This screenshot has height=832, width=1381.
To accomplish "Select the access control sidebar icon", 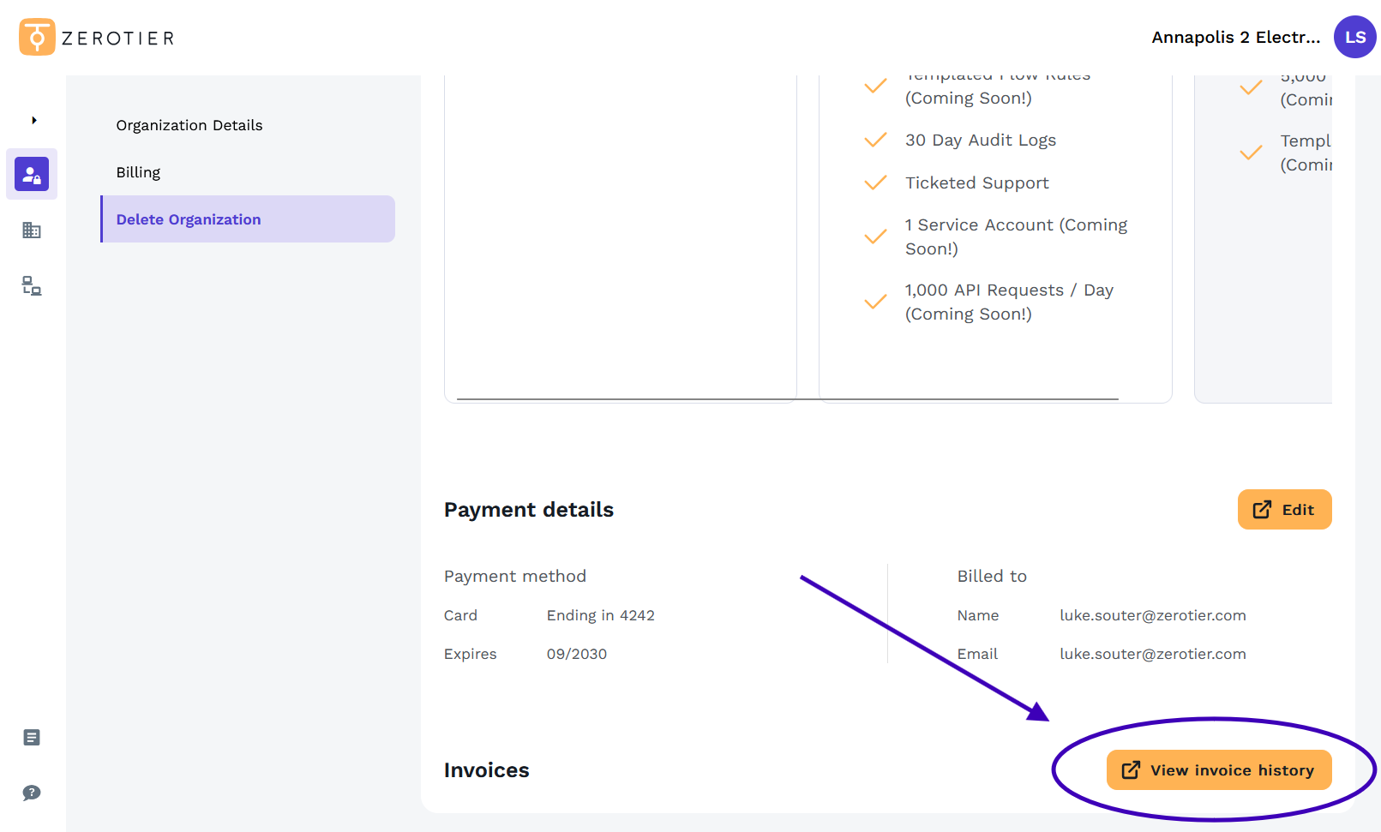I will [31, 174].
